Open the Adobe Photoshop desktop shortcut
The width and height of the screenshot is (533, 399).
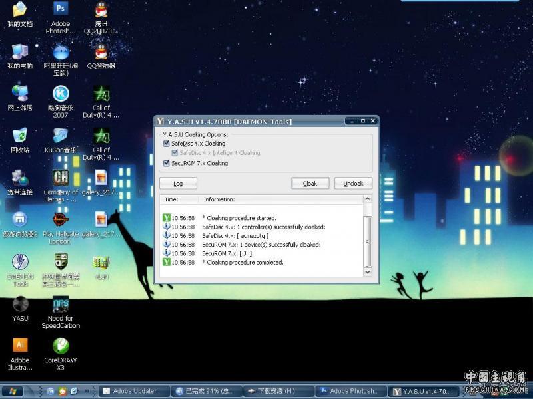tap(61, 9)
